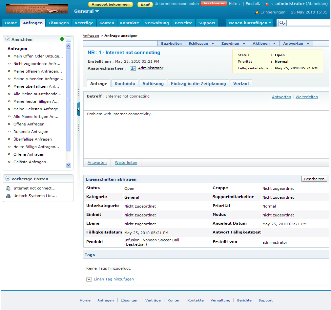Collapse the sidebar with the left arrow handle

[78, 109]
